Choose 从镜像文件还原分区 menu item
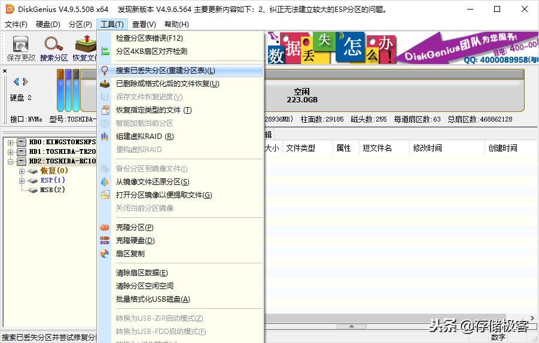The width and height of the screenshot is (539, 343). coord(181,181)
